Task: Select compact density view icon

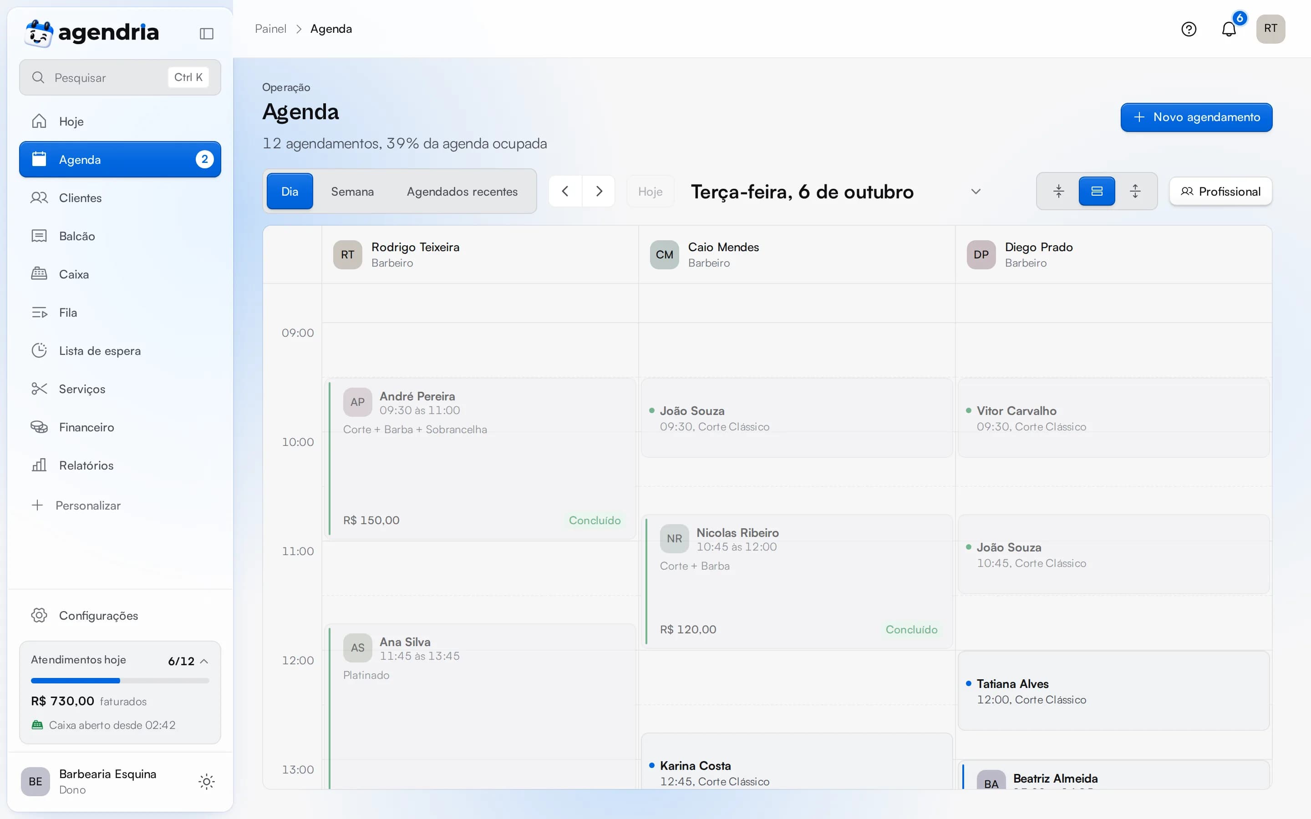Action: pos(1058,191)
